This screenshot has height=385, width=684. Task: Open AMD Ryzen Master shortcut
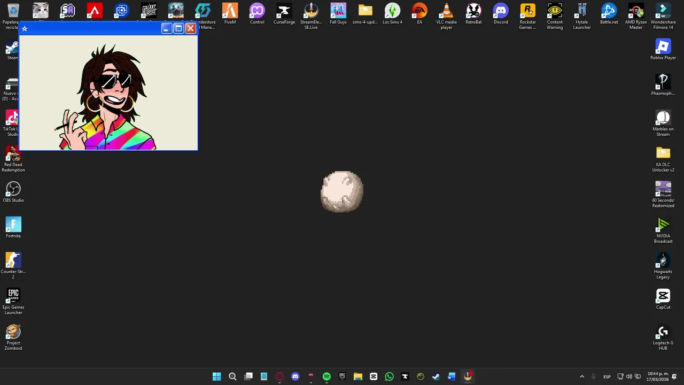coord(636,16)
